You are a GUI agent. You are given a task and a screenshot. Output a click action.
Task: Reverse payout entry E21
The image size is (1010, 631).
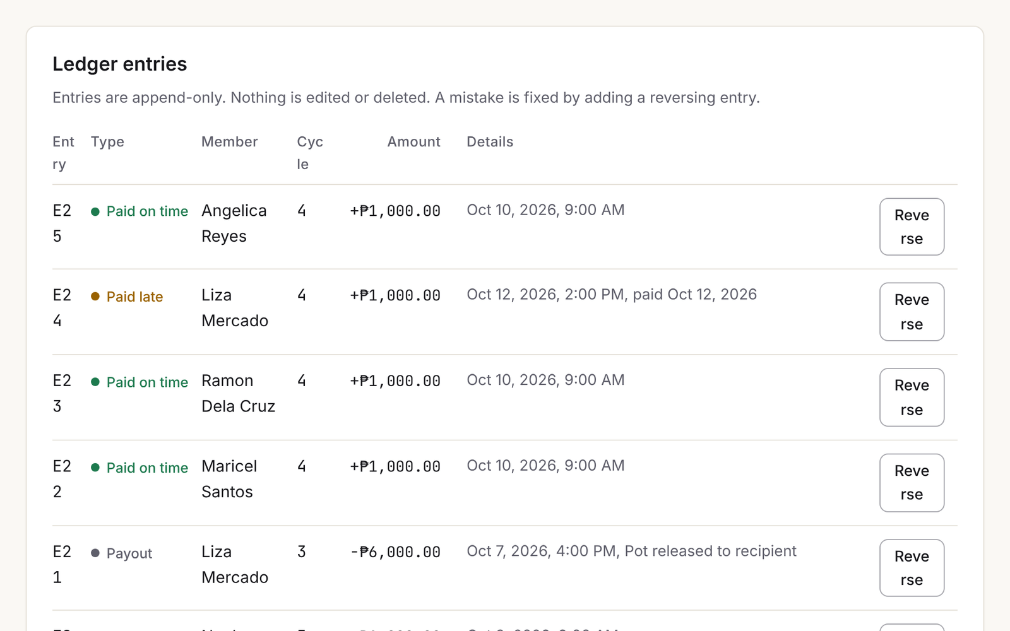[x=912, y=568]
